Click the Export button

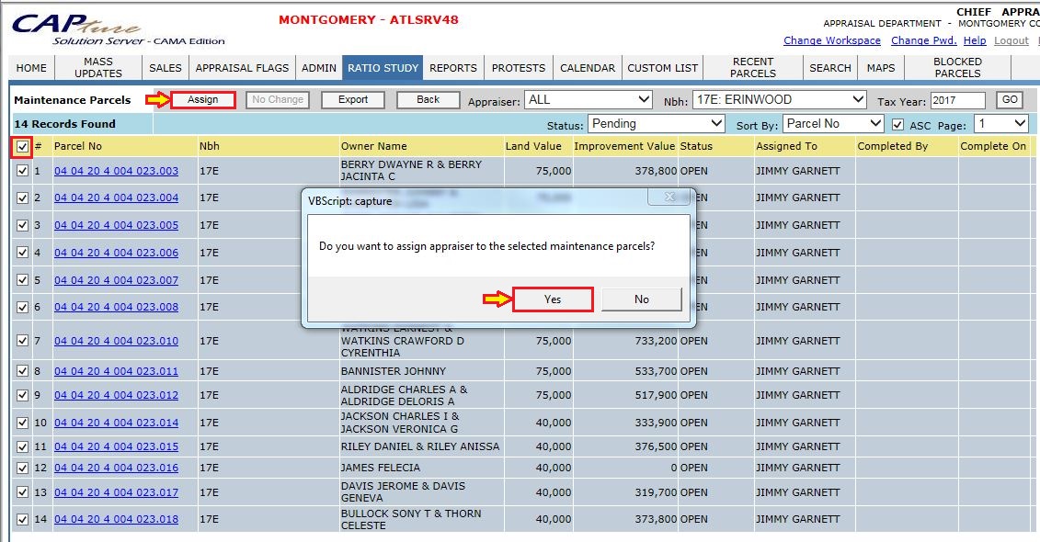353,100
